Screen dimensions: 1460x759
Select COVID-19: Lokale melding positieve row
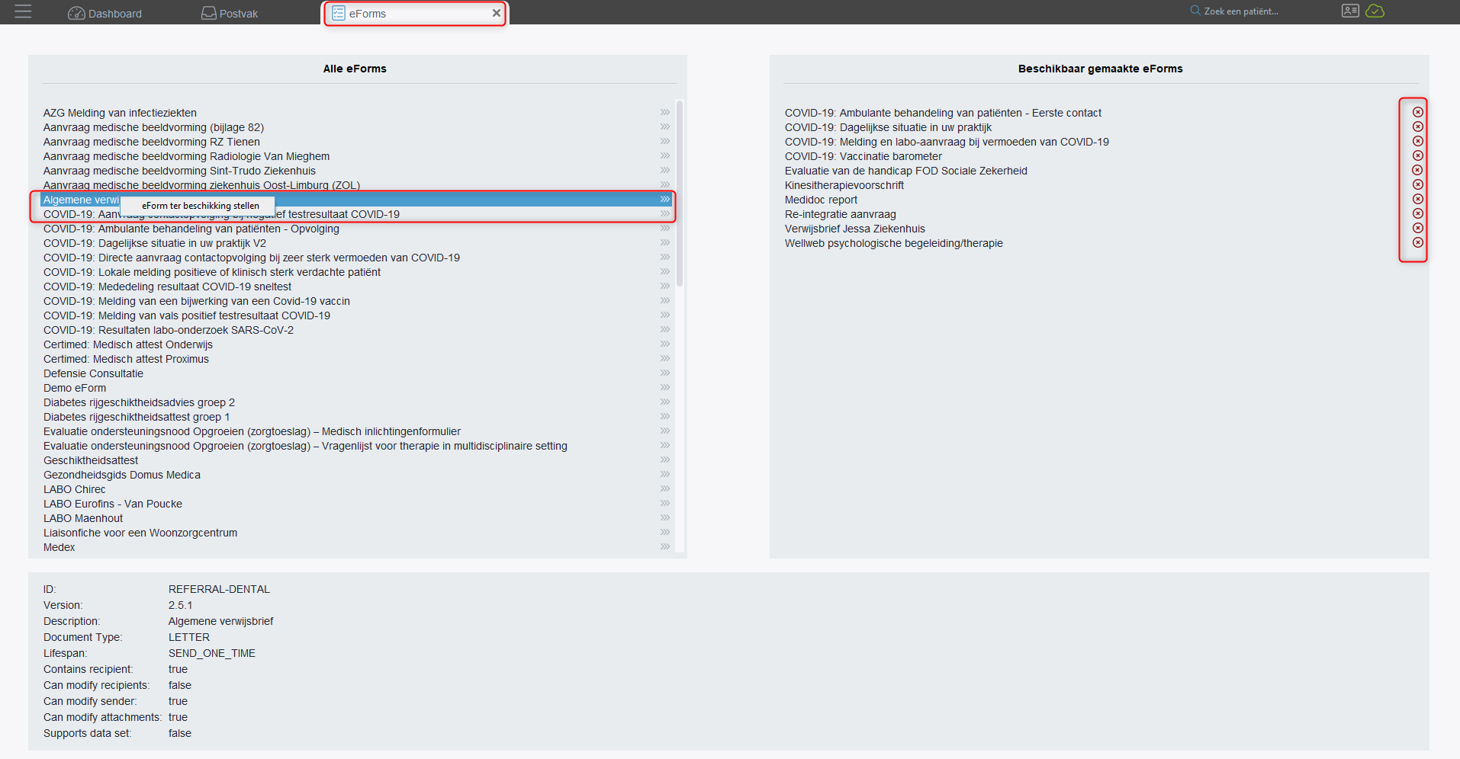[x=357, y=272]
